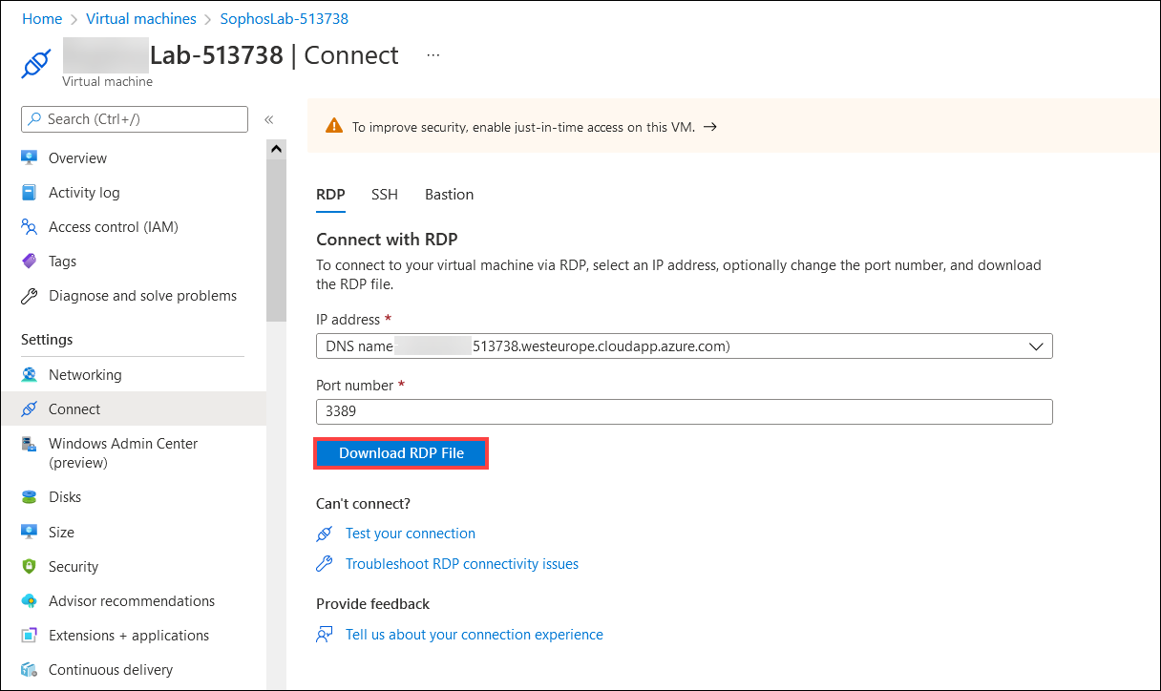Switch to the RDP tab
This screenshot has width=1161, height=691.
pos(330,195)
